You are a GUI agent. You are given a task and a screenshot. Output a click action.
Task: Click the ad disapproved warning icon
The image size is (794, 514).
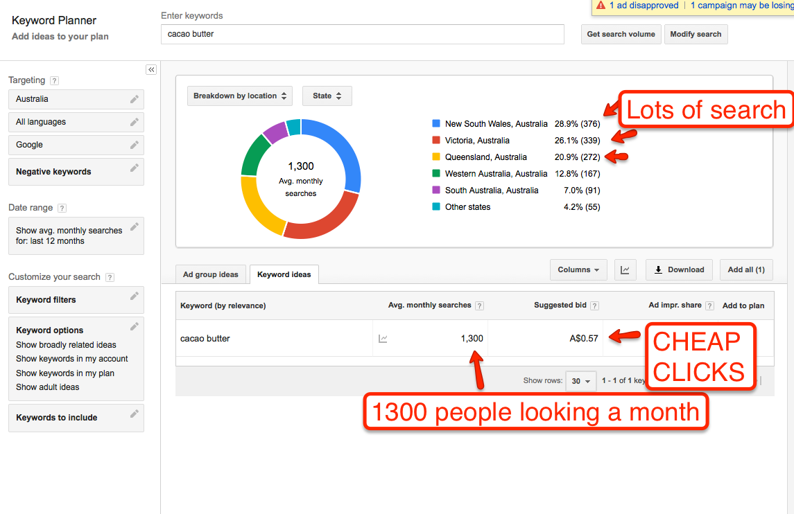click(601, 5)
